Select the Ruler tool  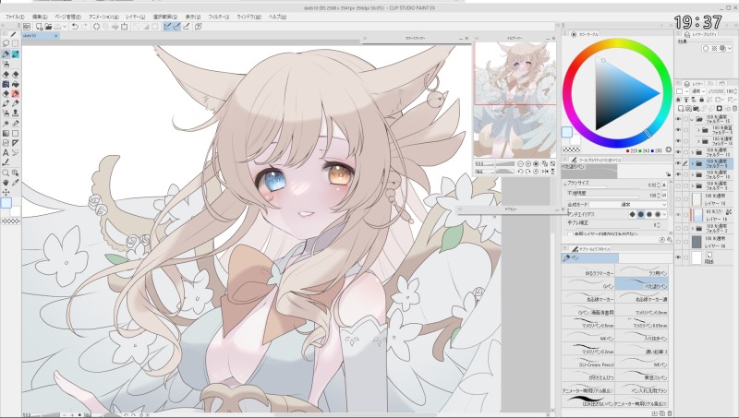click(15, 143)
